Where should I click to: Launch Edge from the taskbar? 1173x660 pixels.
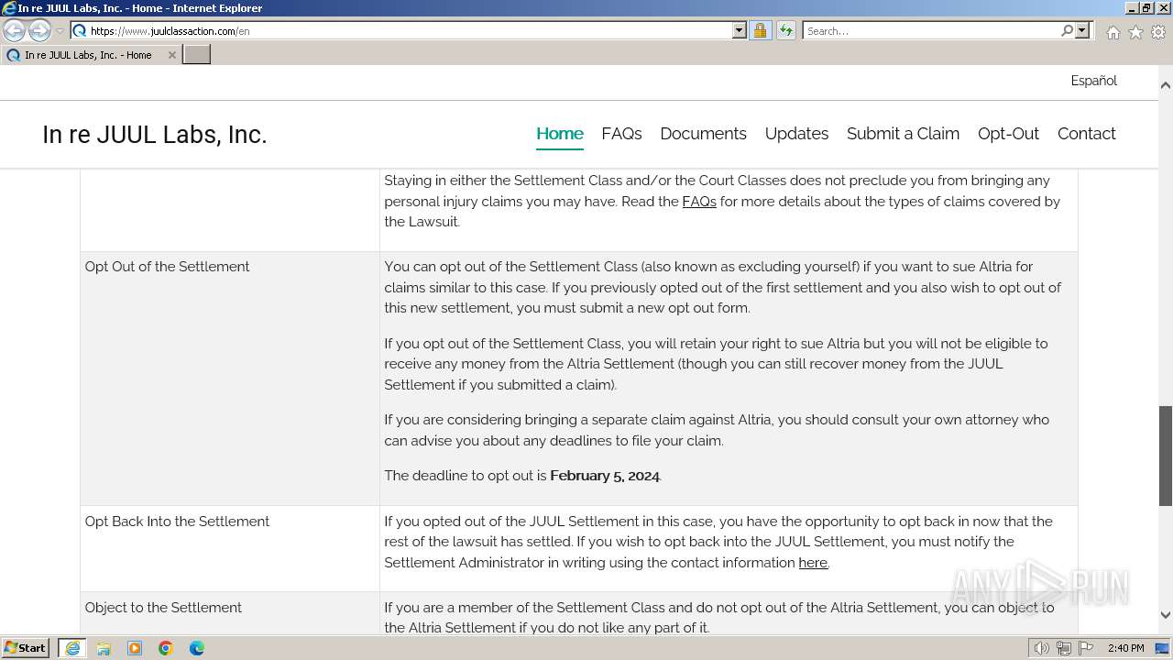[x=197, y=648]
